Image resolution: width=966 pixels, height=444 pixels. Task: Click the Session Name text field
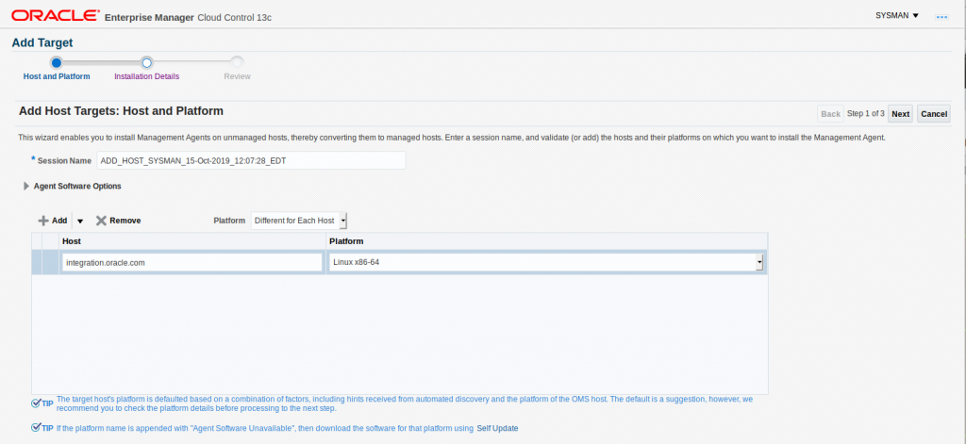pos(251,160)
